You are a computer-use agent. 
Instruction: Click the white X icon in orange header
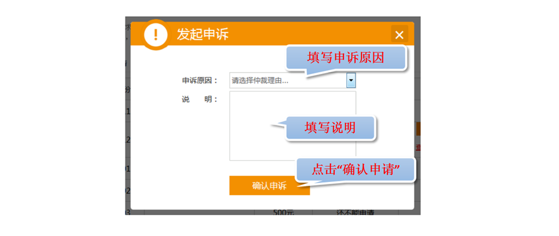point(399,35)
